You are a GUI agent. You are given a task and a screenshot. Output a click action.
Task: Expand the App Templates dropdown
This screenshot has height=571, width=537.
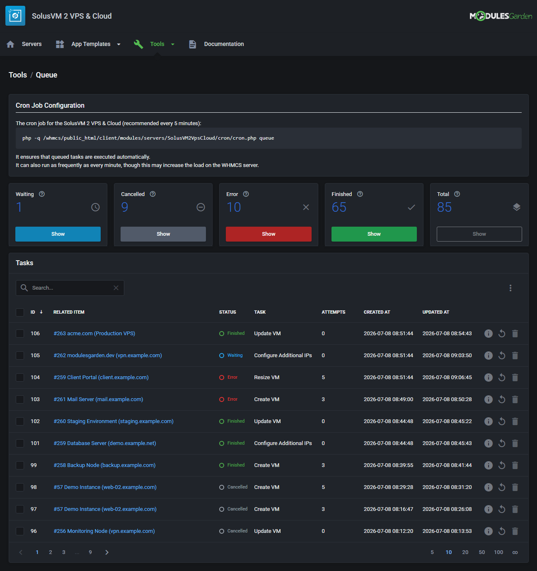tap(88, 44)
